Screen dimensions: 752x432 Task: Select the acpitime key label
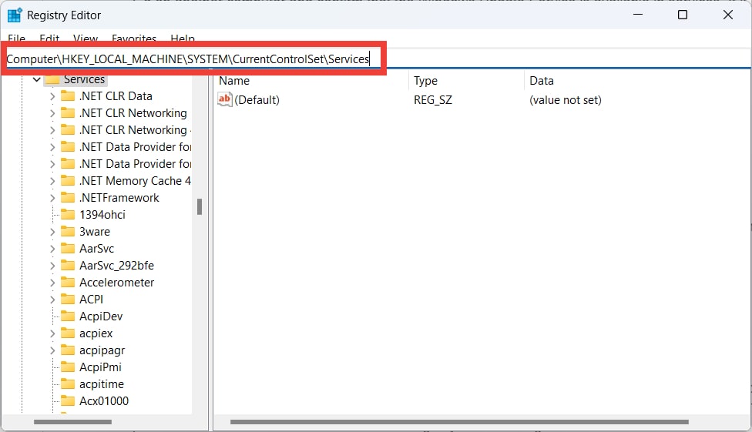pos(102,384)
